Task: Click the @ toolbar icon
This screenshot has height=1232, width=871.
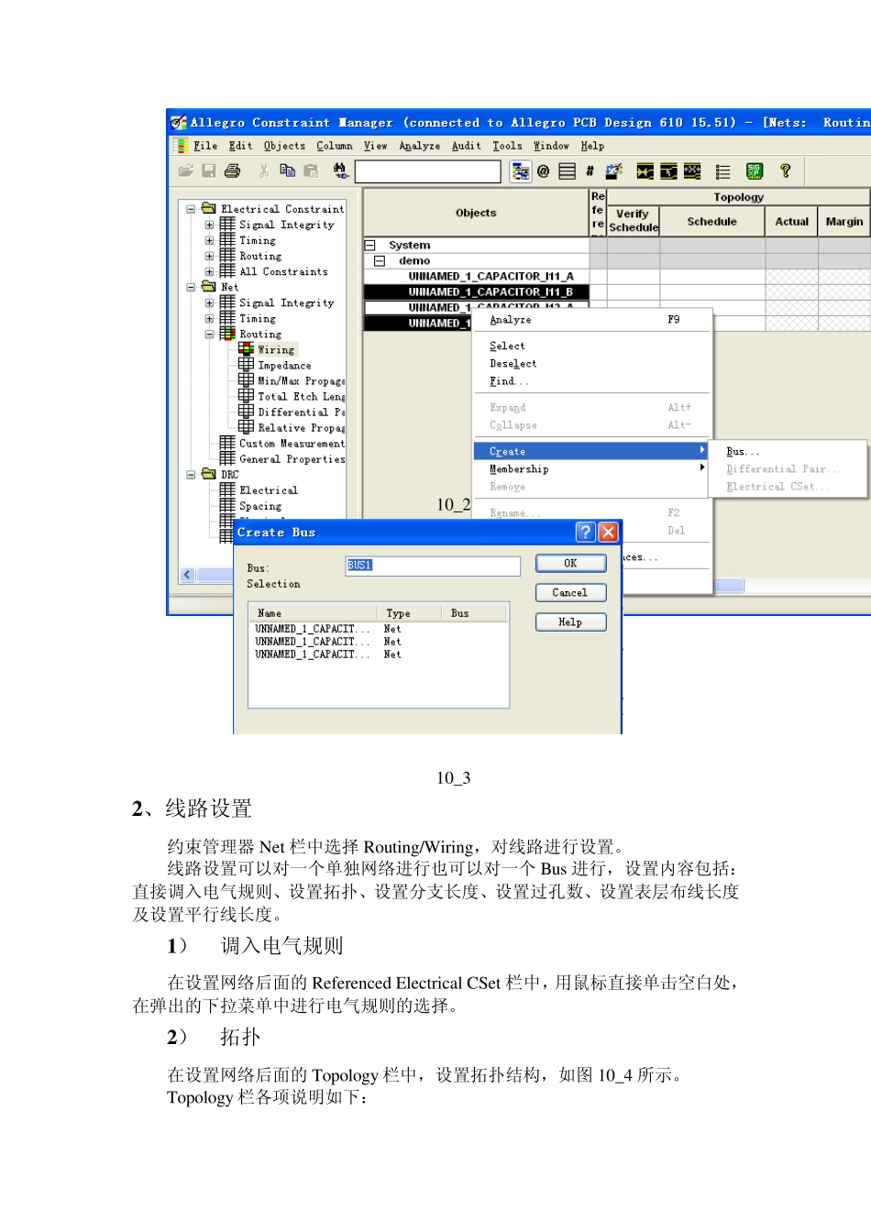Action: 543,170
